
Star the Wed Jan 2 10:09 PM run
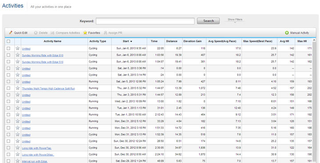point(17,101)
